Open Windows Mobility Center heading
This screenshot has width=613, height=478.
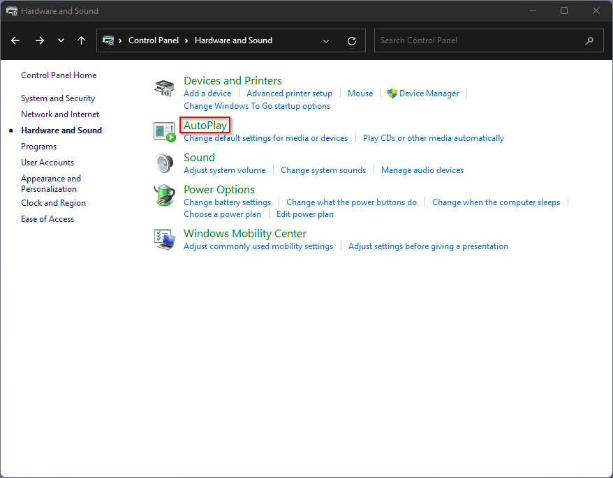tap(245, 233)
